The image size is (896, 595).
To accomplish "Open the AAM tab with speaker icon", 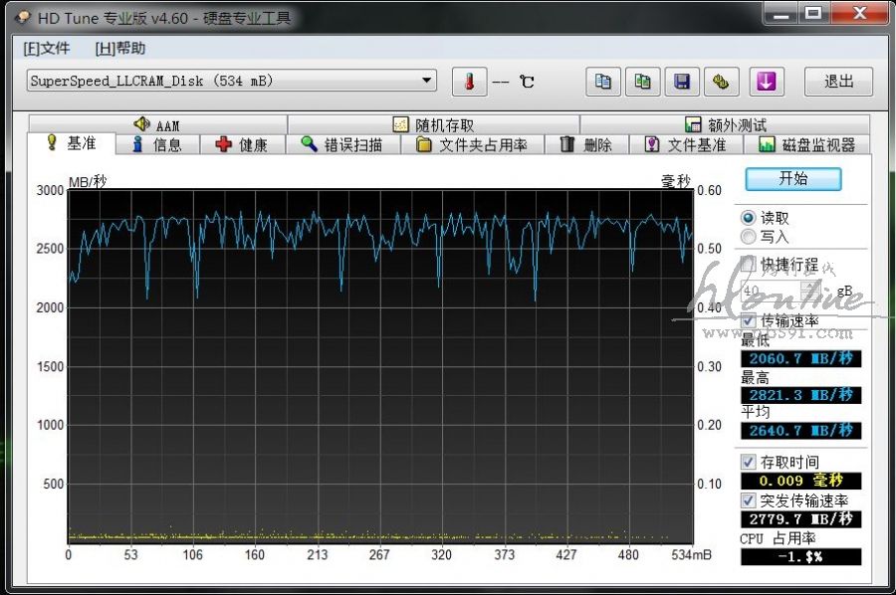I will [157, 125].
